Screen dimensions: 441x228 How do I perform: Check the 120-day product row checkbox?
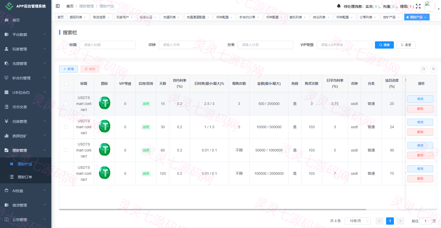click(x=66, y=173)
